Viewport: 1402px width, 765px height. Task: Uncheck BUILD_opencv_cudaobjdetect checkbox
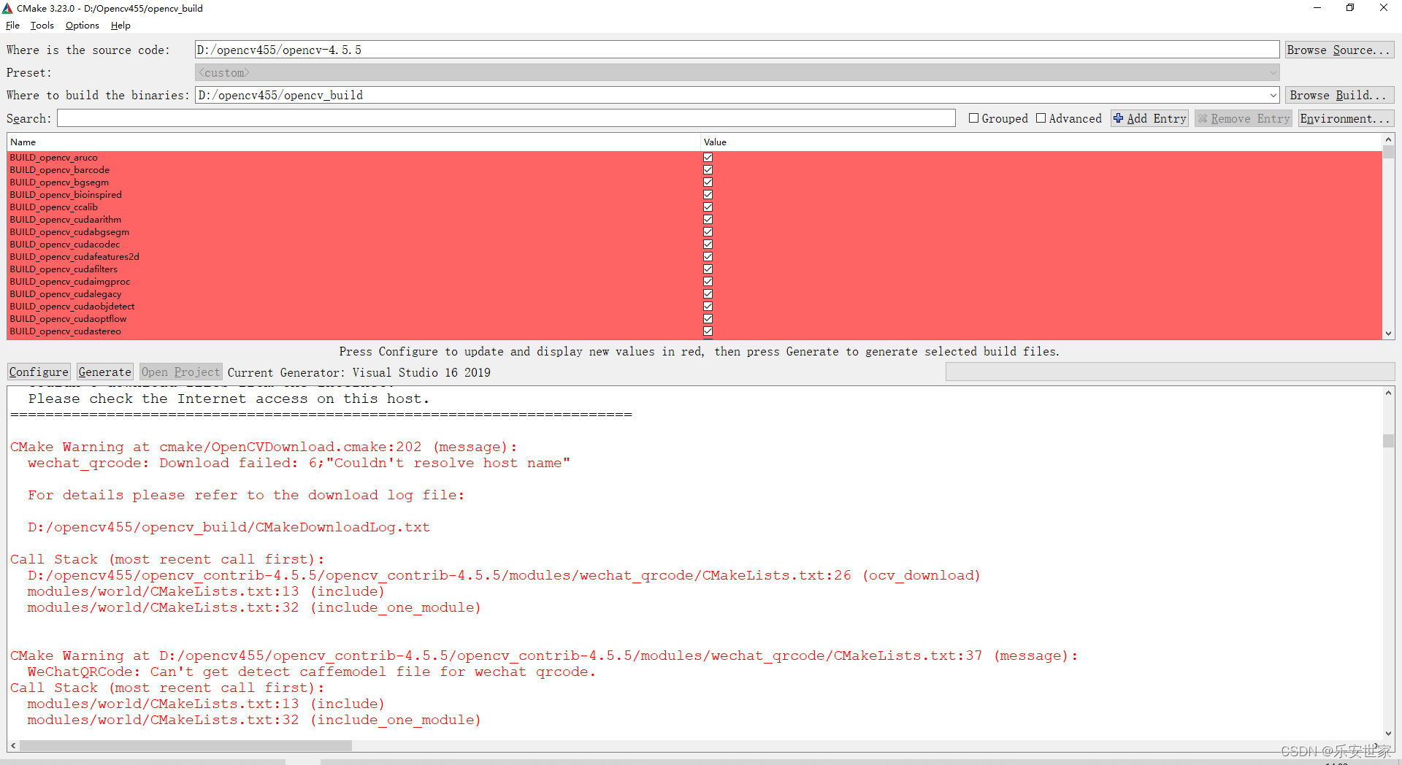pyautogui.click(x=708, y=307)
